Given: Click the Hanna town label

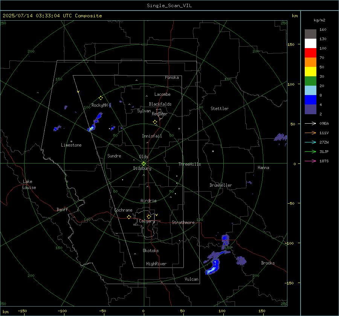Looking at the screenshot, I should [x=263, y=168].
